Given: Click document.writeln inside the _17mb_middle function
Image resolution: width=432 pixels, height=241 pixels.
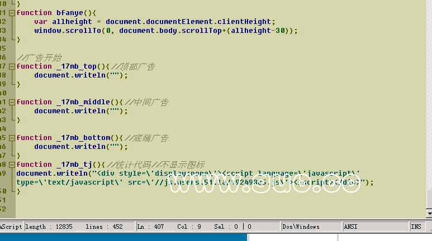Looking at the screenshot, I should tap(81, 111).
